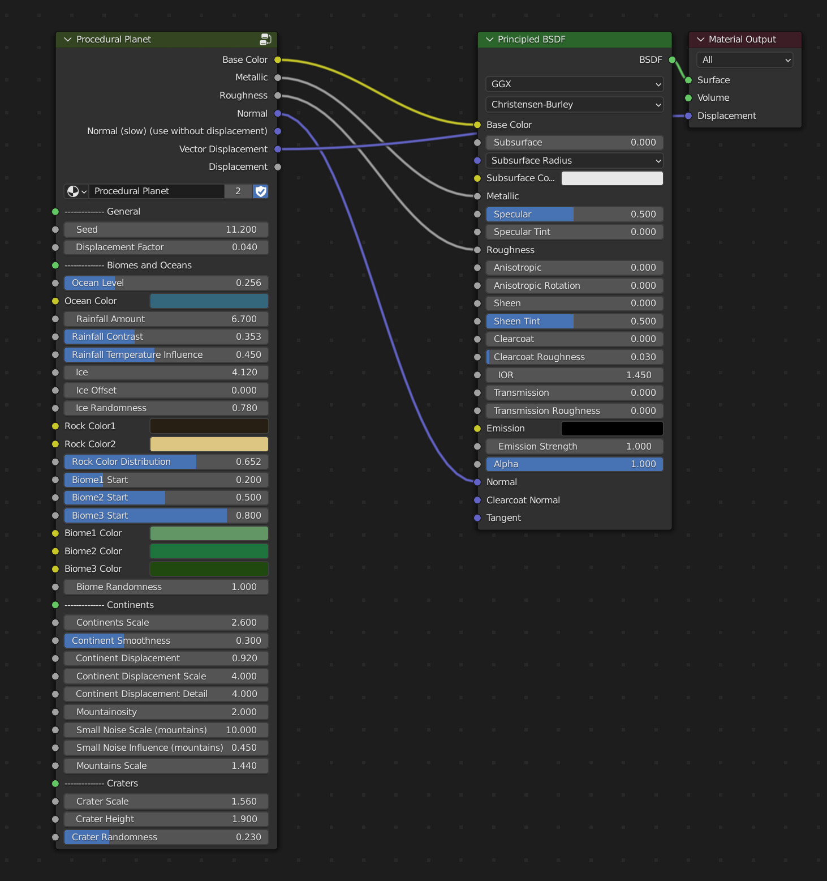Click the Clearcoat Roughness slider
The image size is (827, 881).
(x=575, y=357)
